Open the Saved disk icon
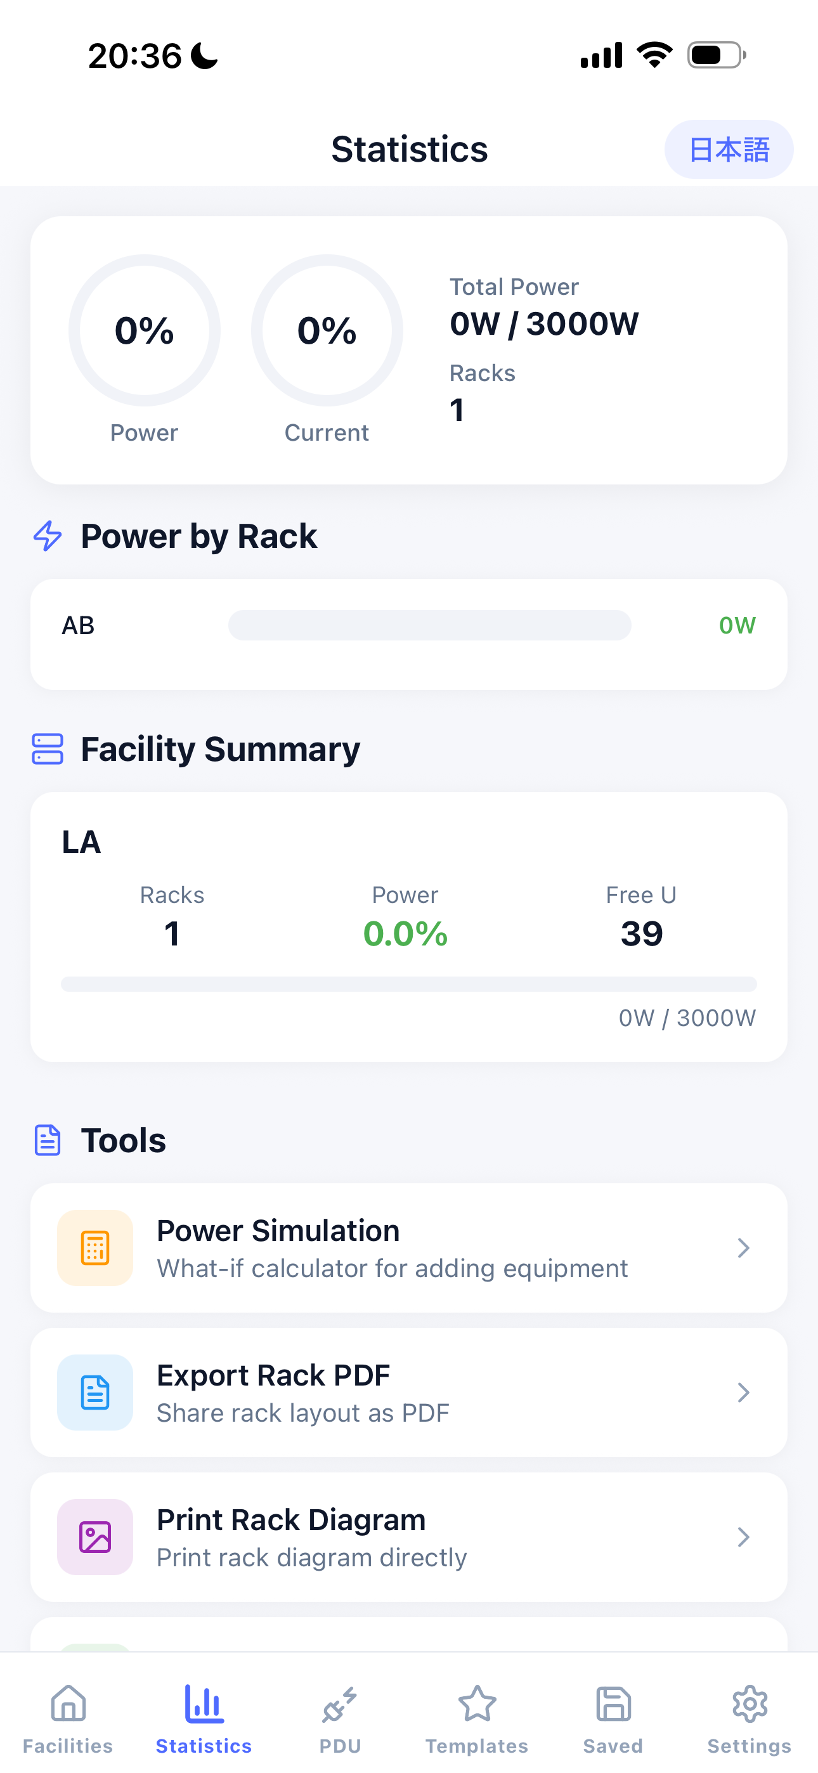Image resolution: width=818 pixels, height=1773 pixels. click(613, 1704)
